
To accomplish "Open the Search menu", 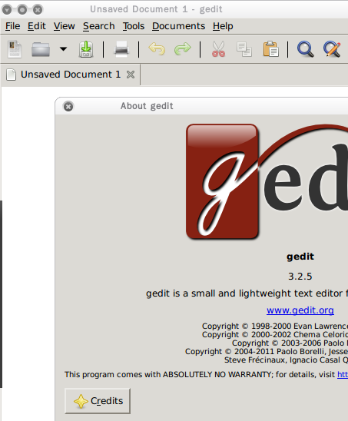I will click(x=99, y=26).
